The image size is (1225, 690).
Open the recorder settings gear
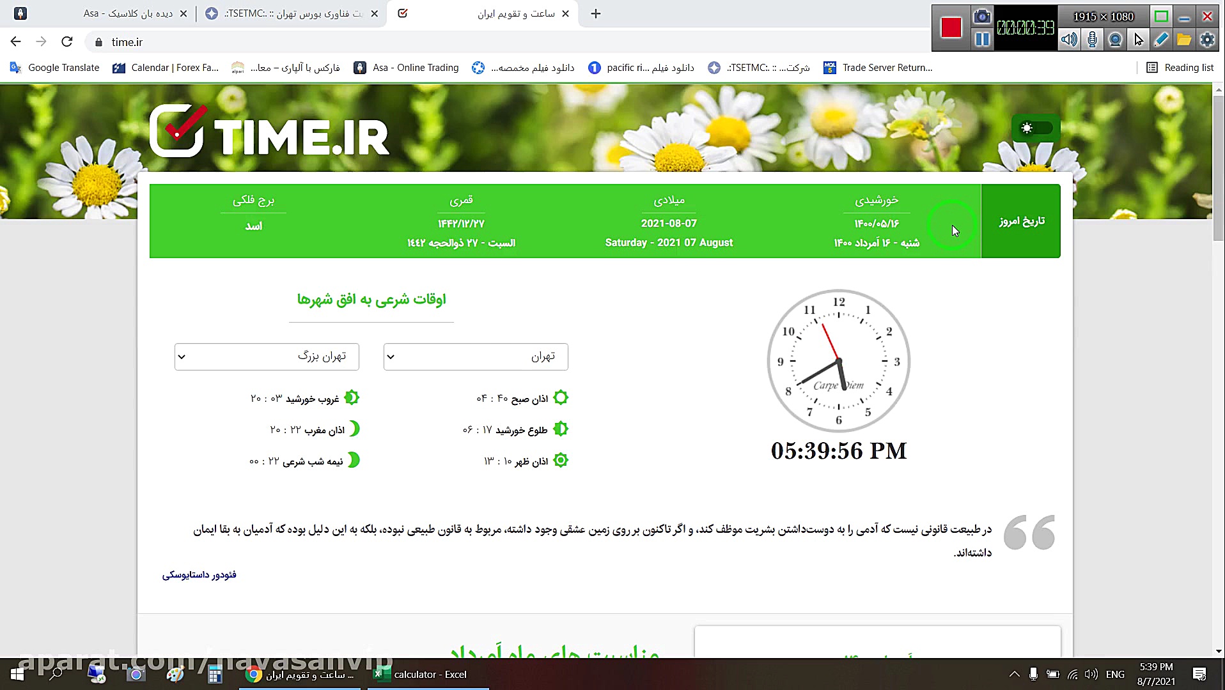click(x=1207, y=39)
